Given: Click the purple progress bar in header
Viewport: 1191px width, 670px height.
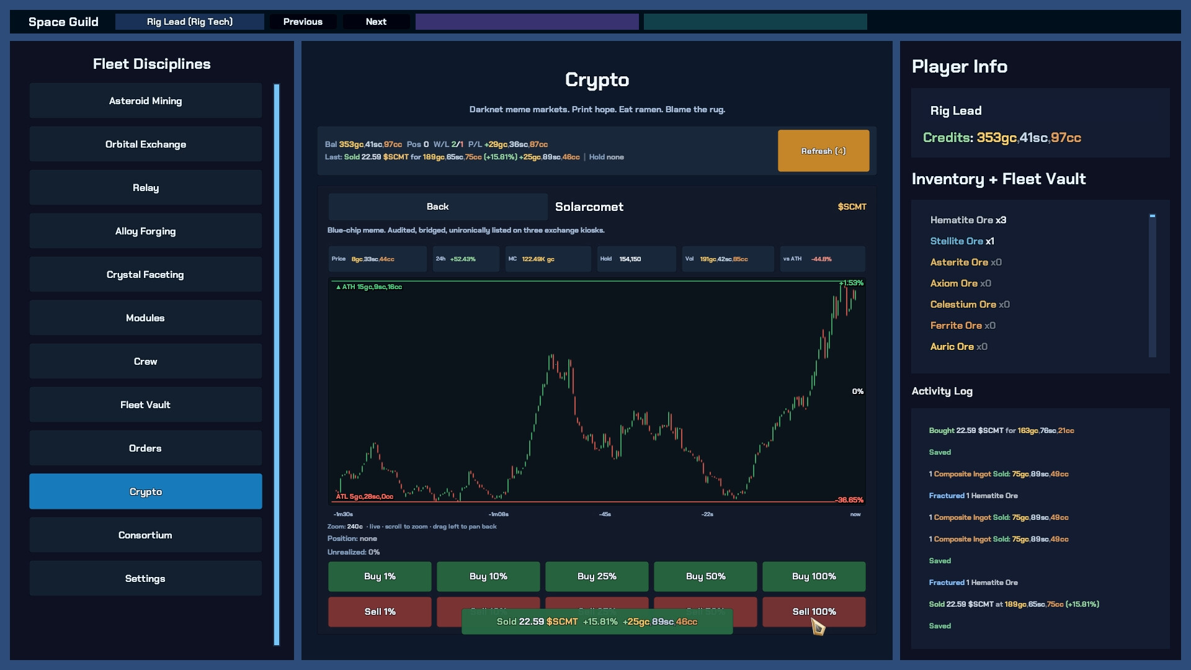Looking at the screenshot, I should pyautogui.click(x=527, y=22).
